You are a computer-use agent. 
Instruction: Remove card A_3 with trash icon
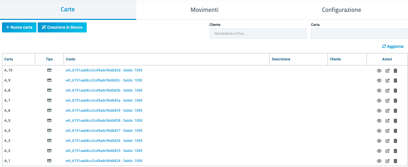(x=395, y=141)
